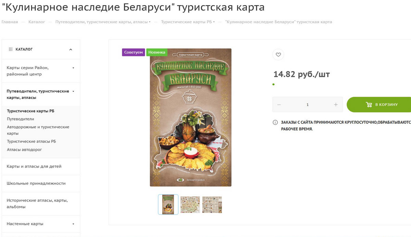Add product to favorites with heart icon
This screenshot has width=411, height=237.
coord(278,55)
